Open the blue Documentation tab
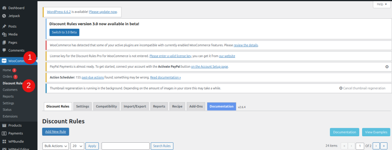Viewport: 392px width, 150px height. point(222,106)
